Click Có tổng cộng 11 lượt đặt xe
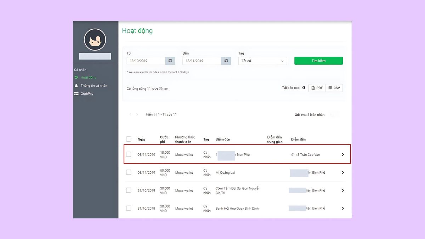425x239 pixels. coord(147,89)
